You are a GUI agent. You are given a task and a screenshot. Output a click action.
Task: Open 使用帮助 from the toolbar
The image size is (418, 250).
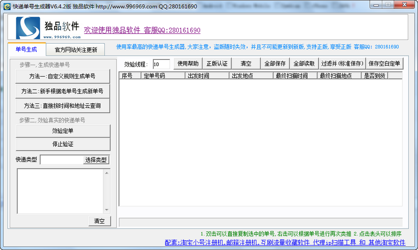click(188, 64)
